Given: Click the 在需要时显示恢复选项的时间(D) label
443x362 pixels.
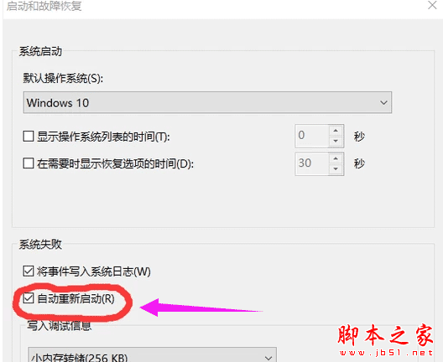Looking at the screenshot, I should [115, 163].
